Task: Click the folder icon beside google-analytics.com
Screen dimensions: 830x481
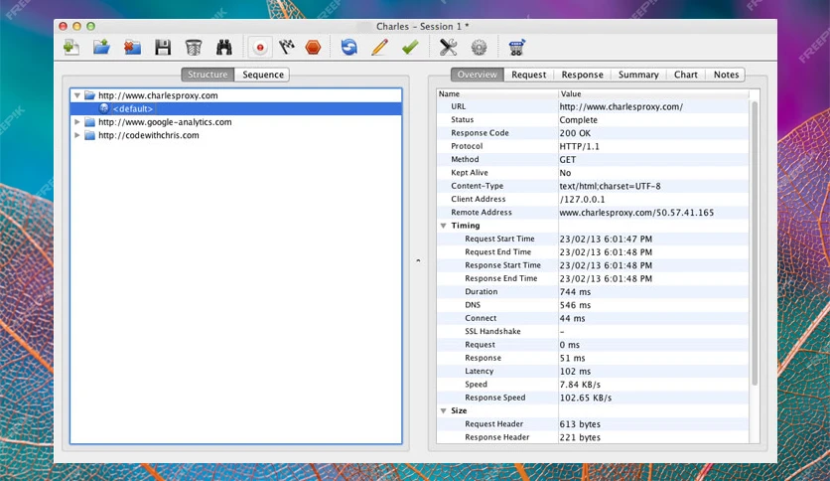Action: 90,122
